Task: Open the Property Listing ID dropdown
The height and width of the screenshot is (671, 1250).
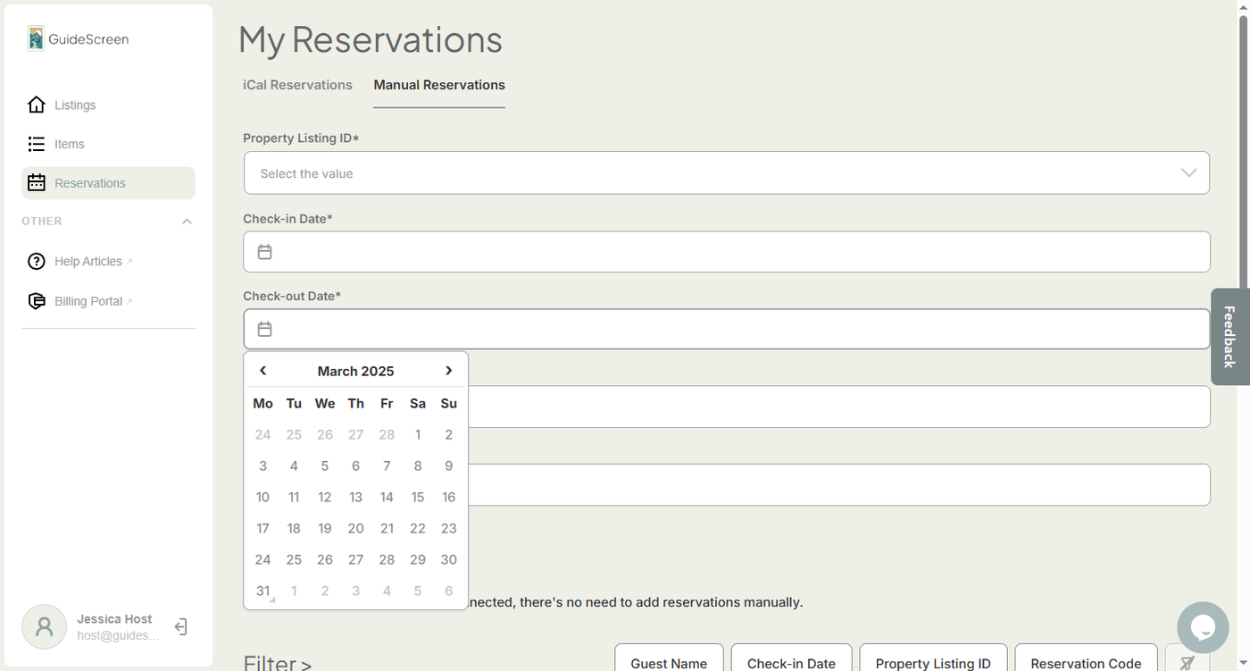Action: click(726, 173)
